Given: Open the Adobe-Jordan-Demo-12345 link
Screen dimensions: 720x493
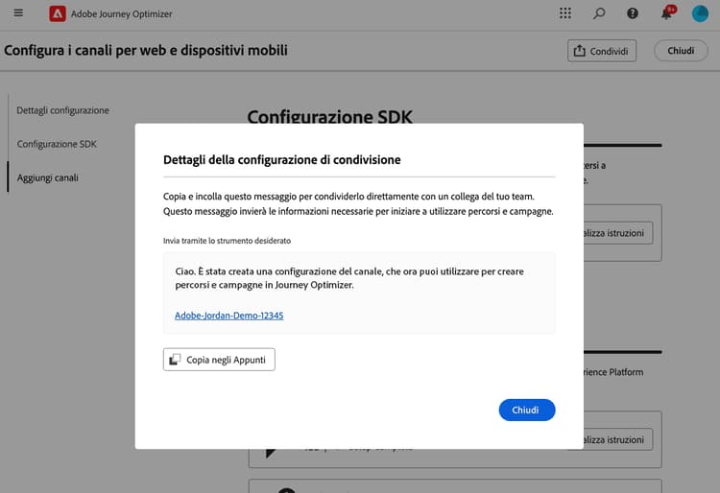Looking at the screenshot, I should point(229,316).
